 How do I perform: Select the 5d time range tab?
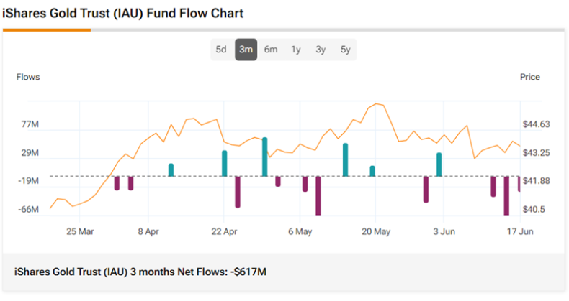[221, 50]
